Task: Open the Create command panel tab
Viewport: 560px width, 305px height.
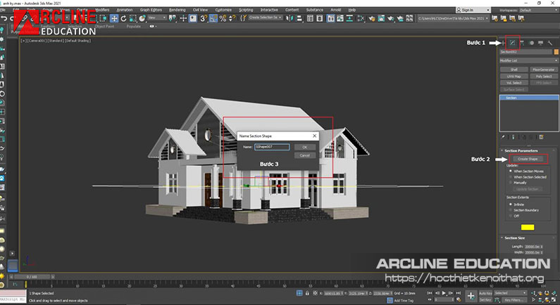Action: [x=503, y=43]
